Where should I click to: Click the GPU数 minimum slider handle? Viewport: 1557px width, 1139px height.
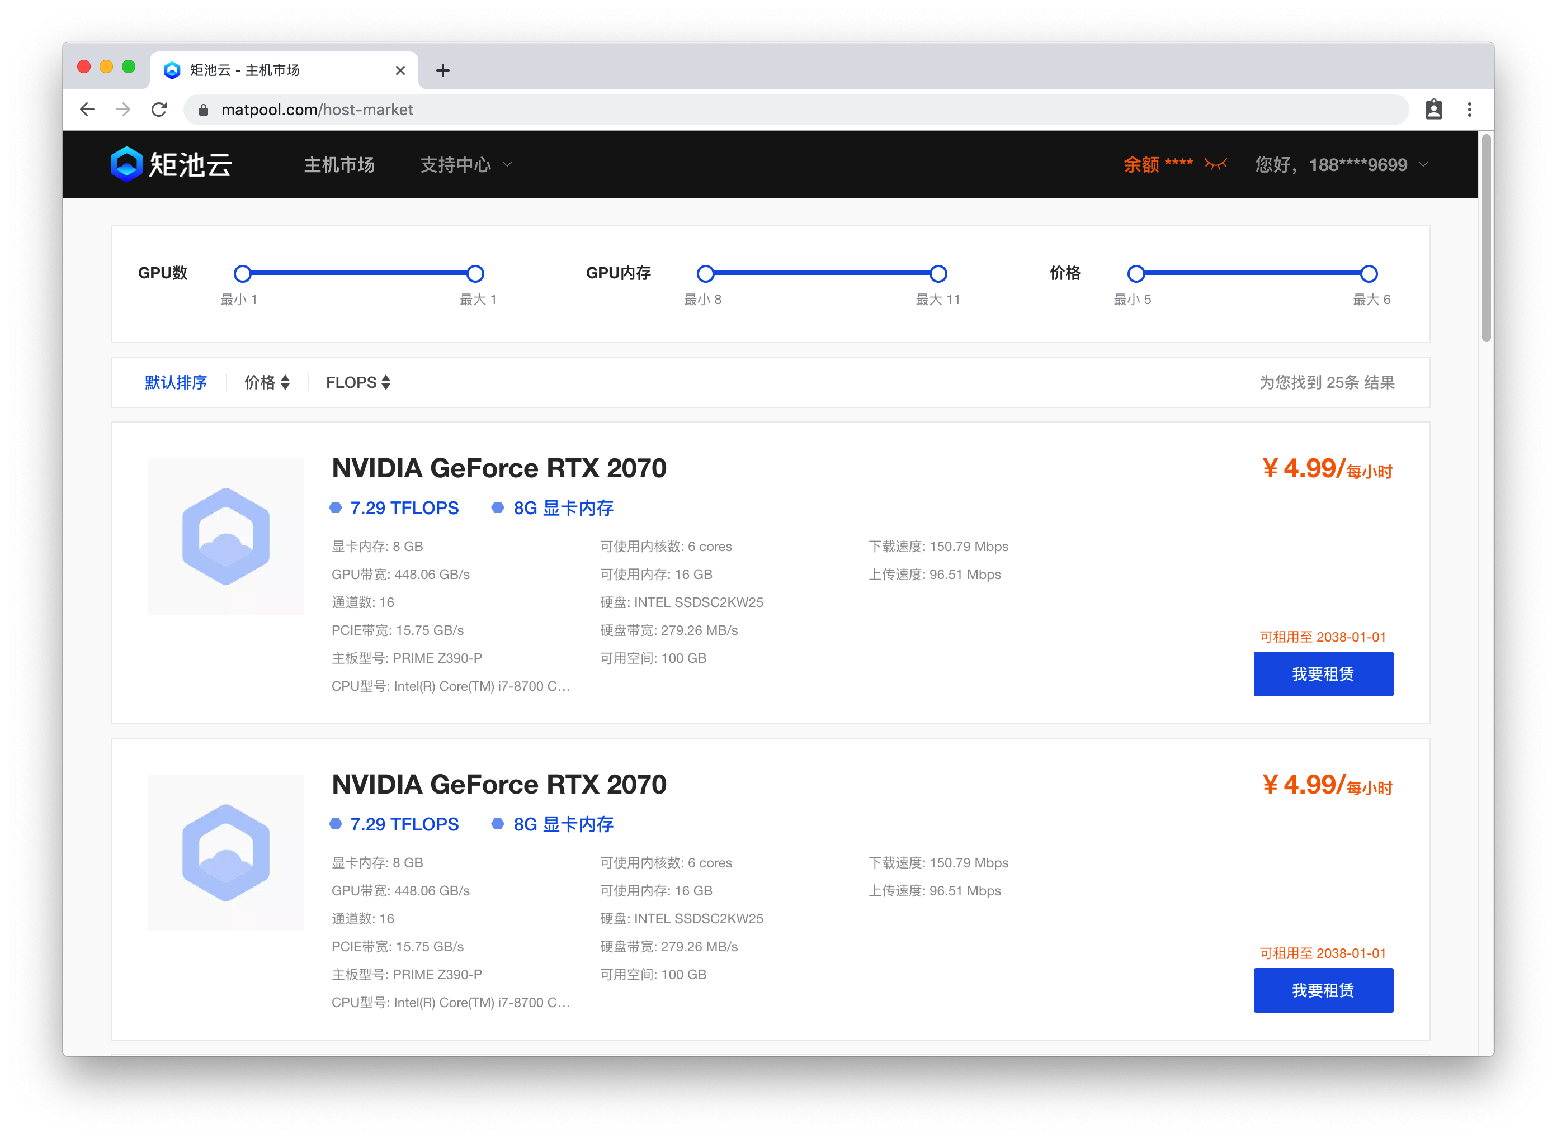pyautogui.click(x=242, y=274)
